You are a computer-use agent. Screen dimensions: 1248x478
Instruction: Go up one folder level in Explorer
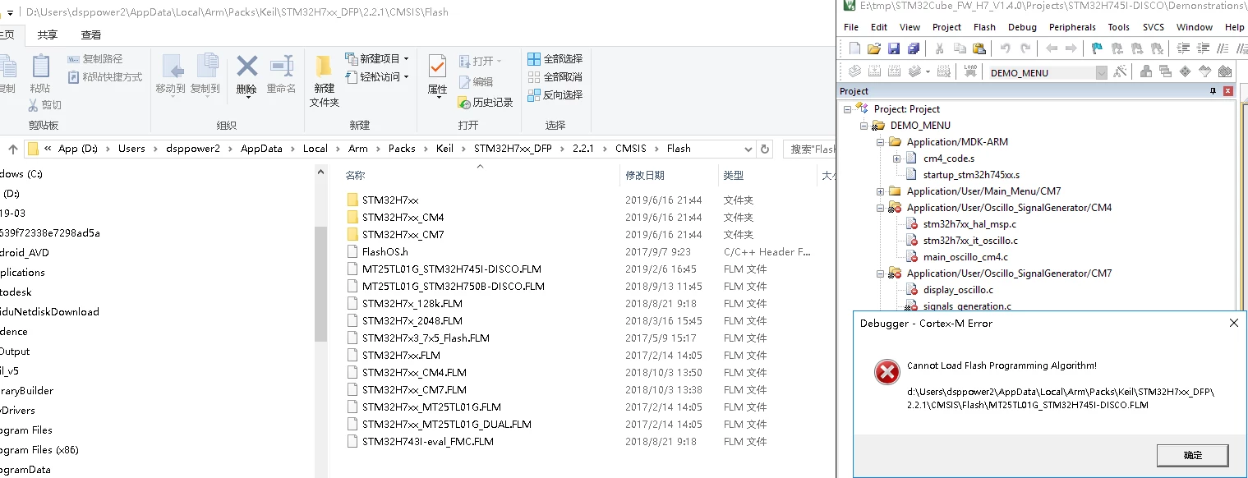(12, 149)
